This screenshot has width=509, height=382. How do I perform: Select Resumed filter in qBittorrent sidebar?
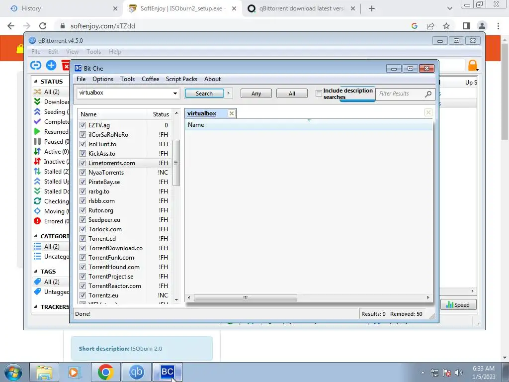51,131
